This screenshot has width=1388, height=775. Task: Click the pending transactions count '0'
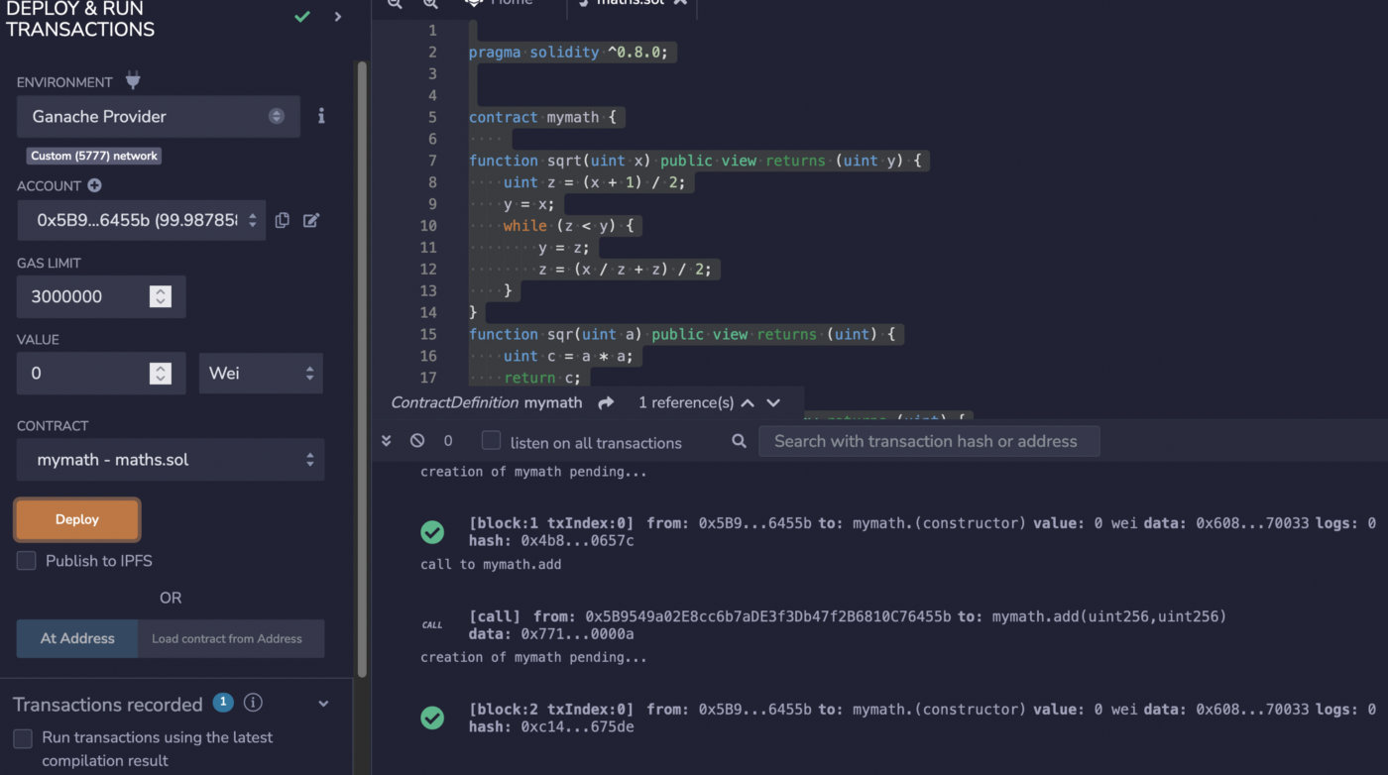tap(448, 441)
